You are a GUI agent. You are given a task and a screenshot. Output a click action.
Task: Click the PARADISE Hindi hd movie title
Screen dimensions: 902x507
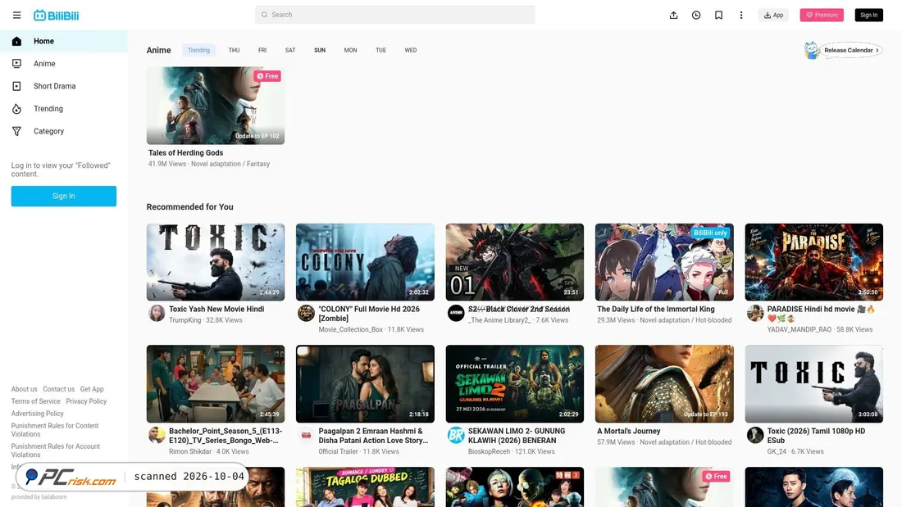pyautogui.click(x=821, y=314)
